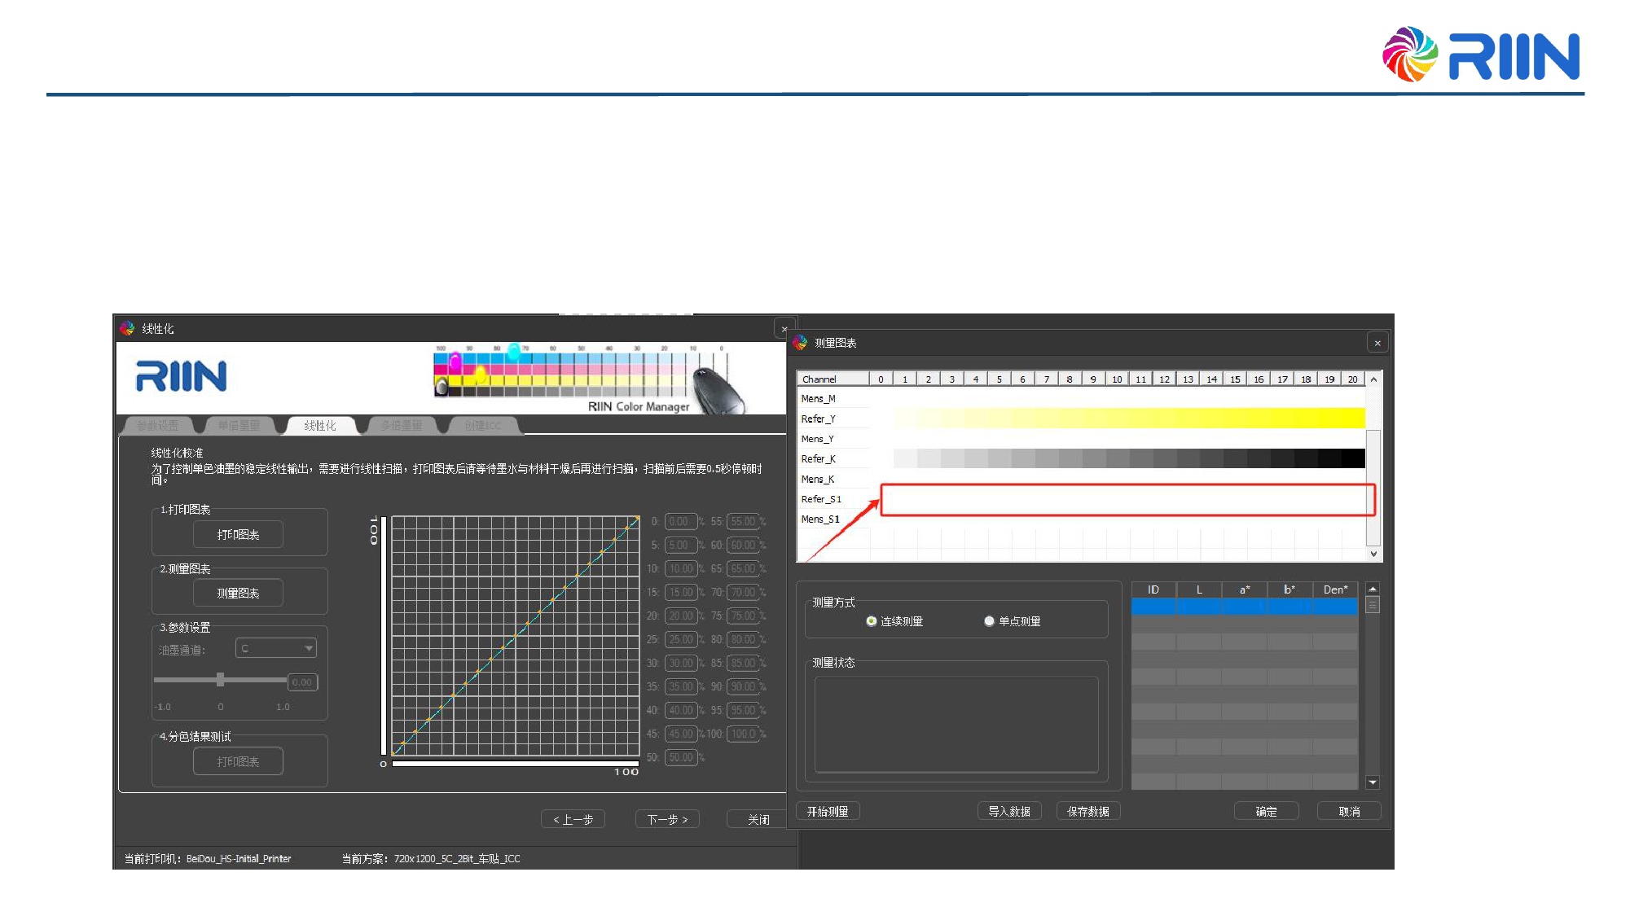Select 单点测量 radio button
1630x916 pixels.
(989, 621)
